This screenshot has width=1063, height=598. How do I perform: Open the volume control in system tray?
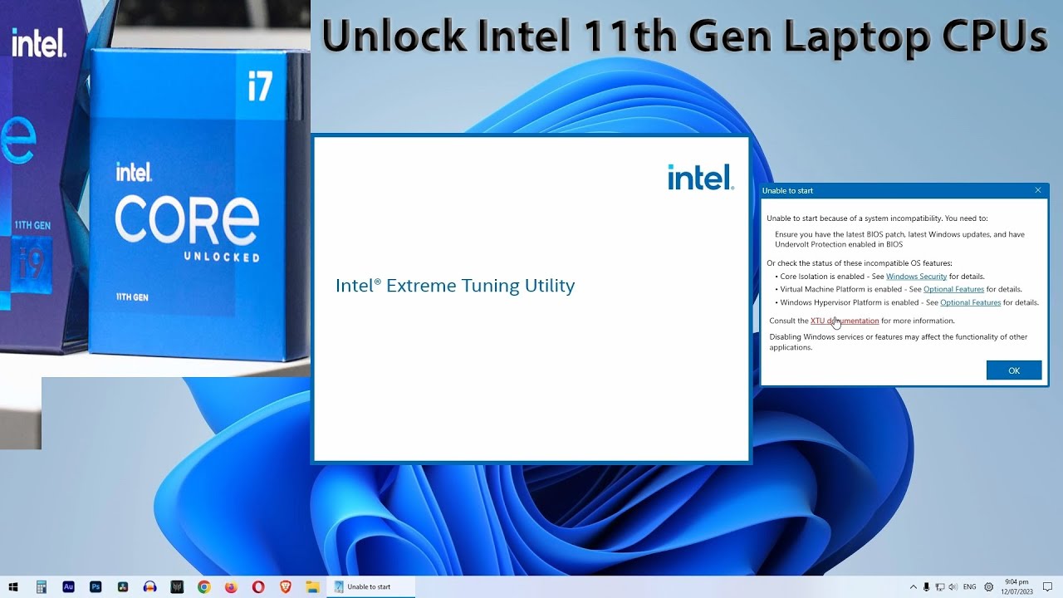coord(953,586)
